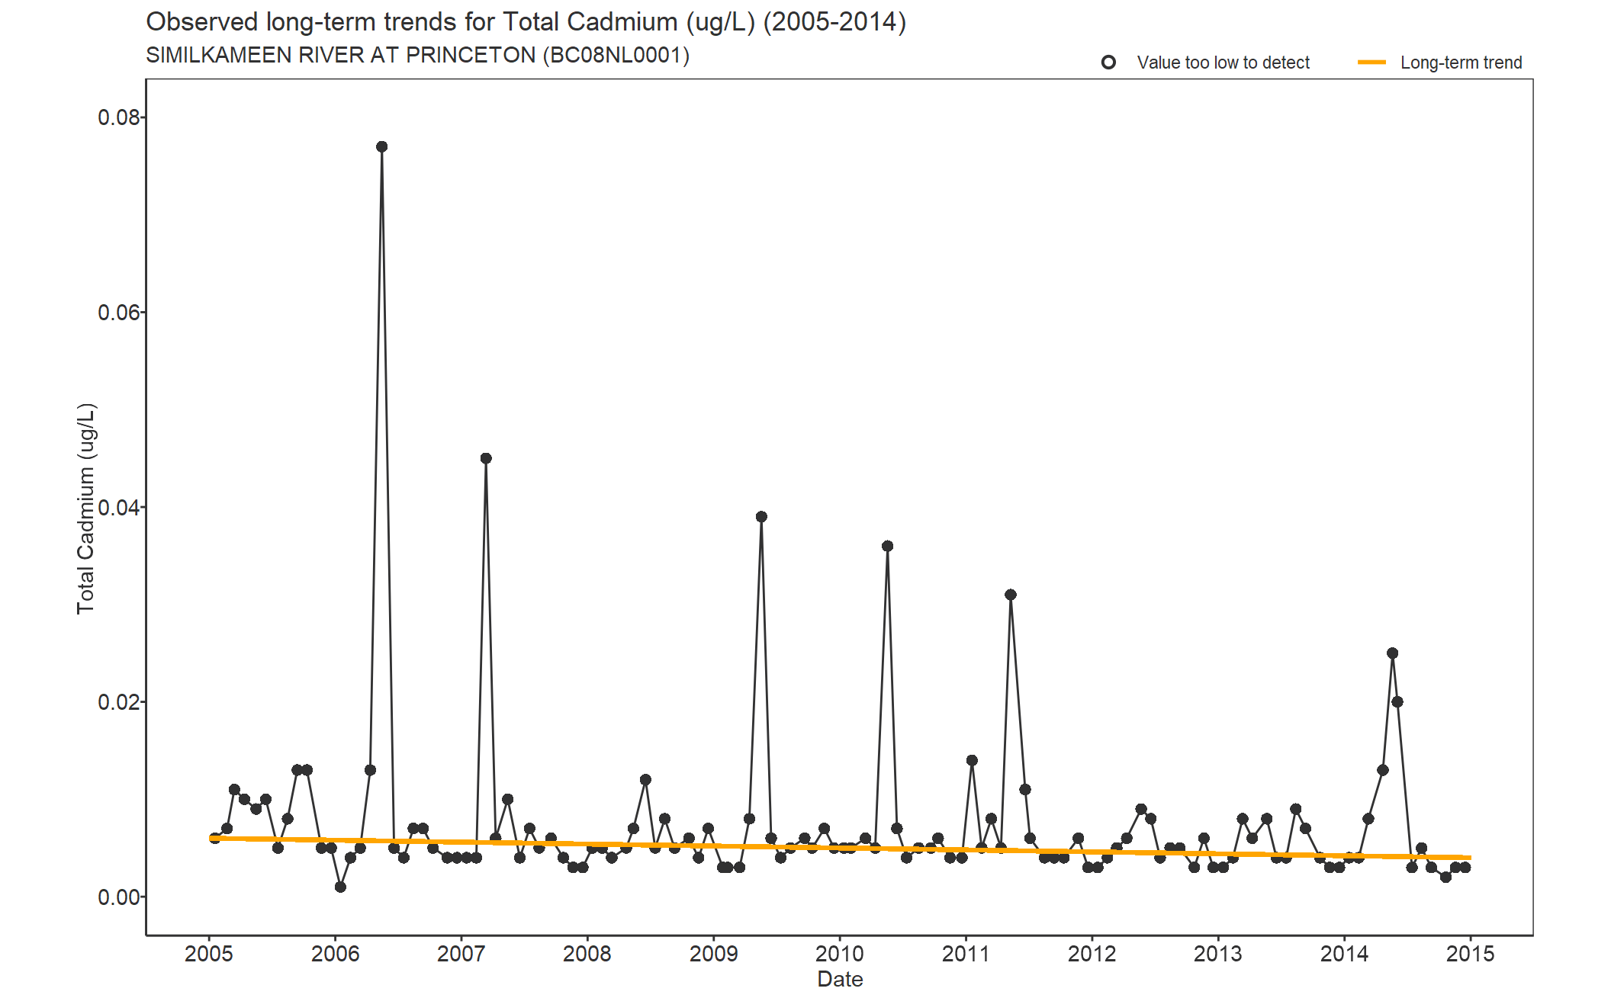Select the 2009 peak data point near 0.039
The height and width of the screenshot is (998, 1611).
coord(761,517)
